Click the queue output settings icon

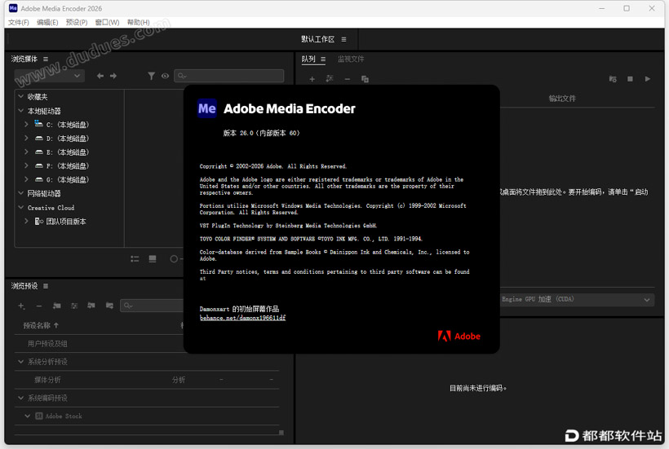[330, 79]
